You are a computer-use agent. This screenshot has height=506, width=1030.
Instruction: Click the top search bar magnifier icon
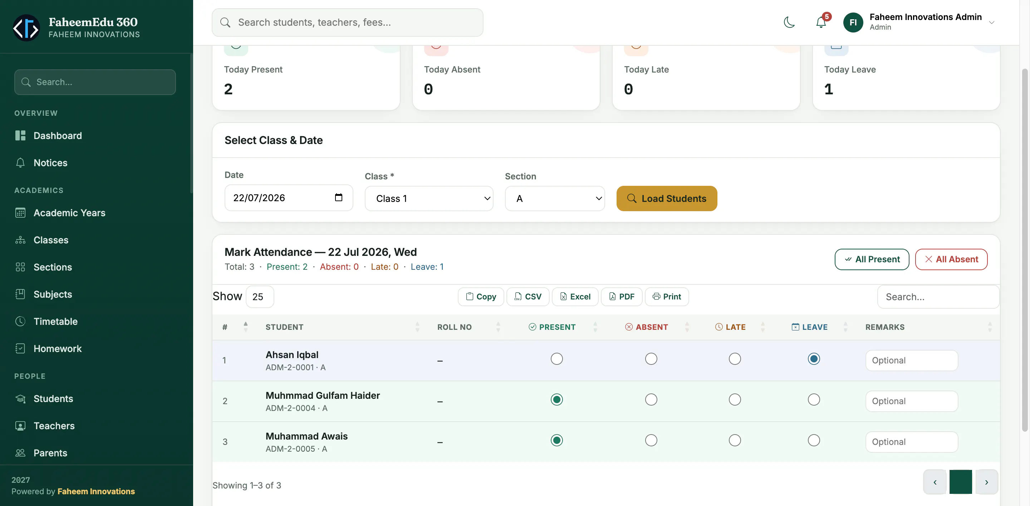pos(225,23)
